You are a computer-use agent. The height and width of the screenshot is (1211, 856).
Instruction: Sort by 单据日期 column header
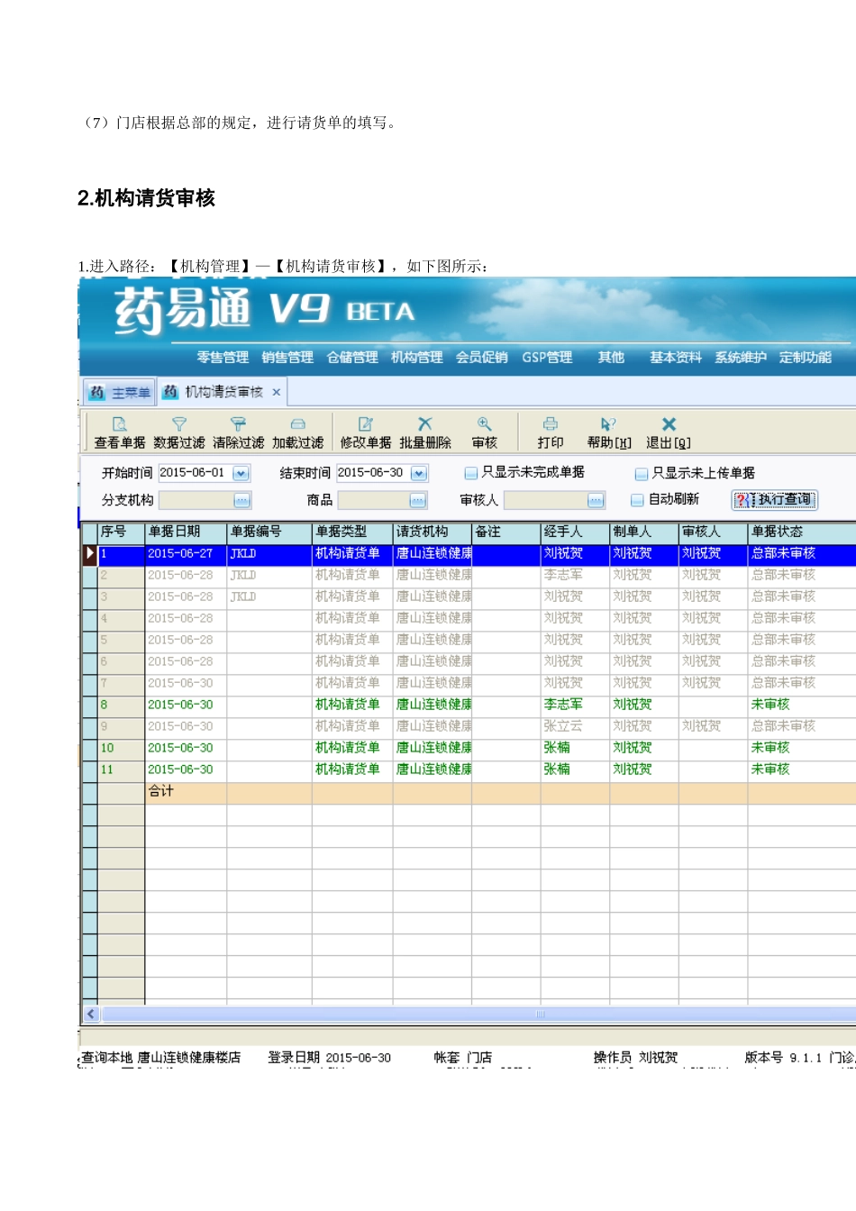click(186, 532)
